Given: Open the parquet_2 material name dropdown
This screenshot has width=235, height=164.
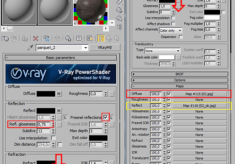Looking at the screenshot, I should tap(86, 48).
